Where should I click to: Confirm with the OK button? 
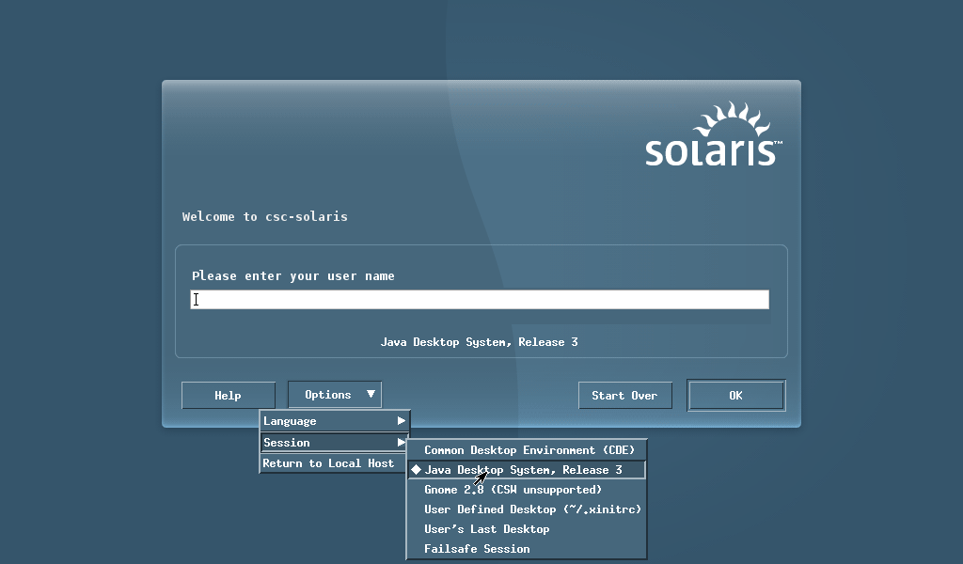coord(735,395)
